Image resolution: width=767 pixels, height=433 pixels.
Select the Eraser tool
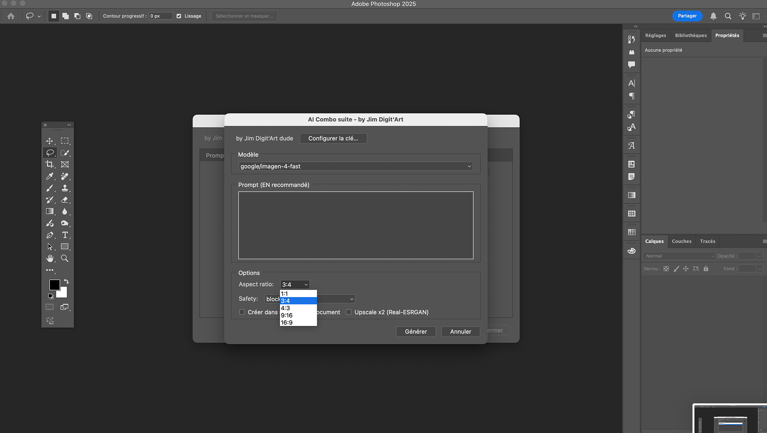pyautogui.click(x=65, y=200)
